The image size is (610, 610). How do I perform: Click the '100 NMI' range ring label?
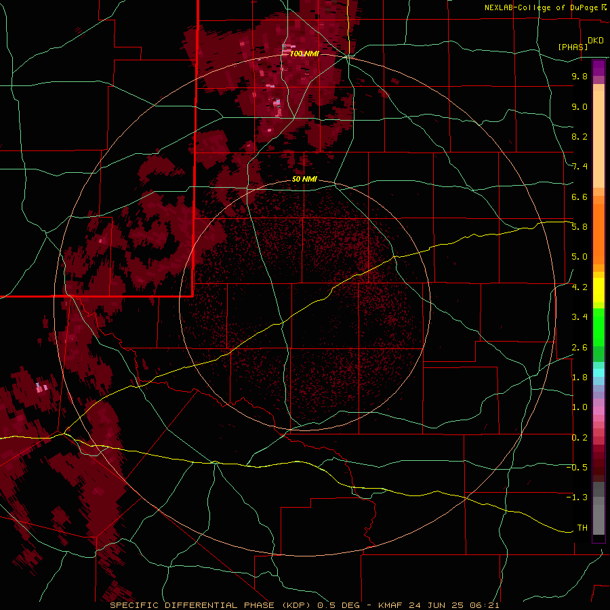click(304, 54)
